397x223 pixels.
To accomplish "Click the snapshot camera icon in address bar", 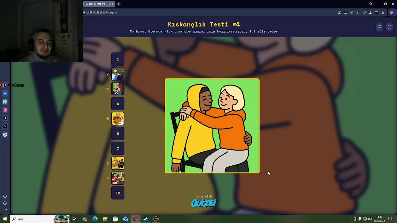I will point(346,12).
